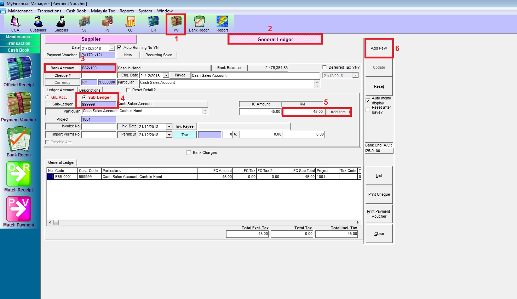The width and height of the screenshot is (517, 299).
Task: Enable the Bank Charges checkbox
Action: (x=189, y=153)
